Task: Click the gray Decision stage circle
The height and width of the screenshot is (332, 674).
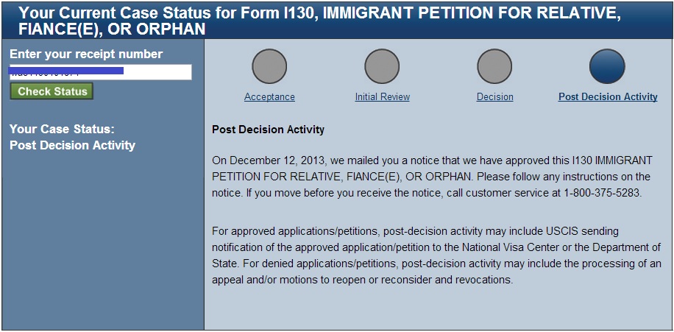Action: point(494,66)
